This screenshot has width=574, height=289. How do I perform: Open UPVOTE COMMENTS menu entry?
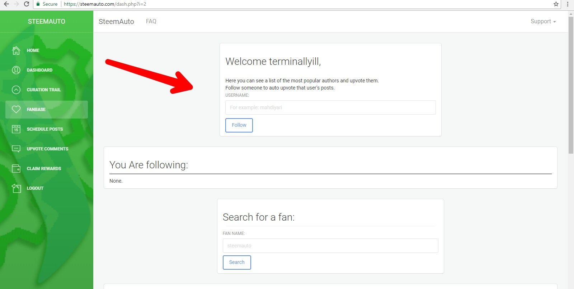tap(47, 149)
